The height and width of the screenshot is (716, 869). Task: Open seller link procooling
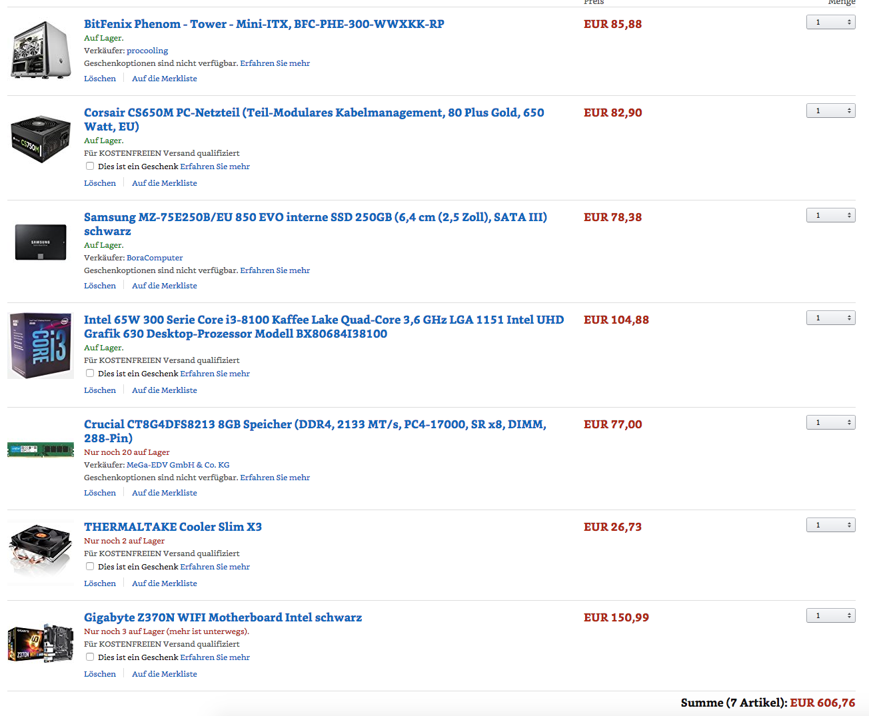pyautogui.click(x=147, y=51)
